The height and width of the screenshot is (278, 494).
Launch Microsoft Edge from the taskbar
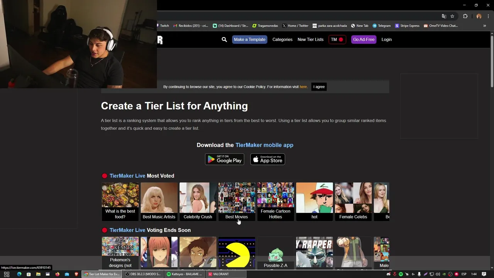[19, 274]
